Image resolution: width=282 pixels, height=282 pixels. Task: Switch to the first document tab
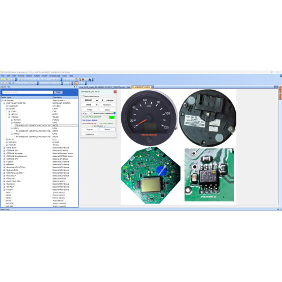(105, 87)
